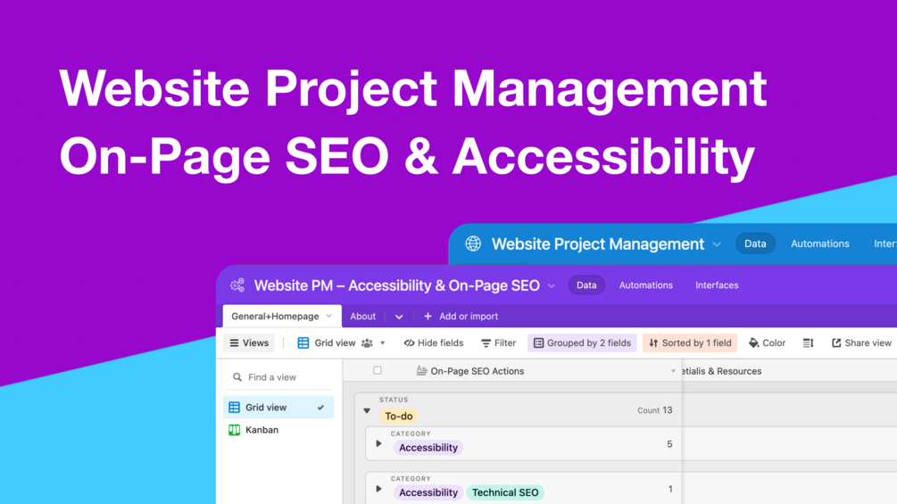This screenshot has height=504, width=897.
Task: Open Automations in the Website PM base
Action: 645,285
